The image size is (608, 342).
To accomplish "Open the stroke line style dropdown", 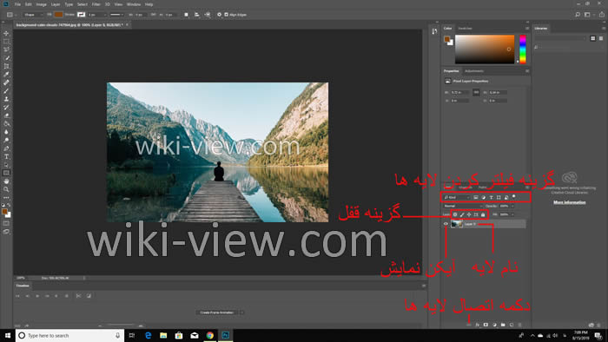I will point(116,15).
